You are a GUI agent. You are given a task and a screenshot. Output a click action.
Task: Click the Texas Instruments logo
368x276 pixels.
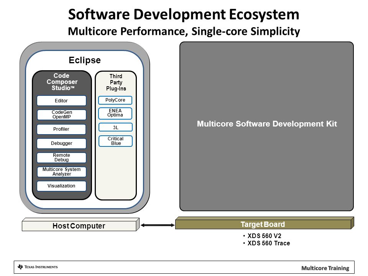pyautogui.click(x=38, y=267)
